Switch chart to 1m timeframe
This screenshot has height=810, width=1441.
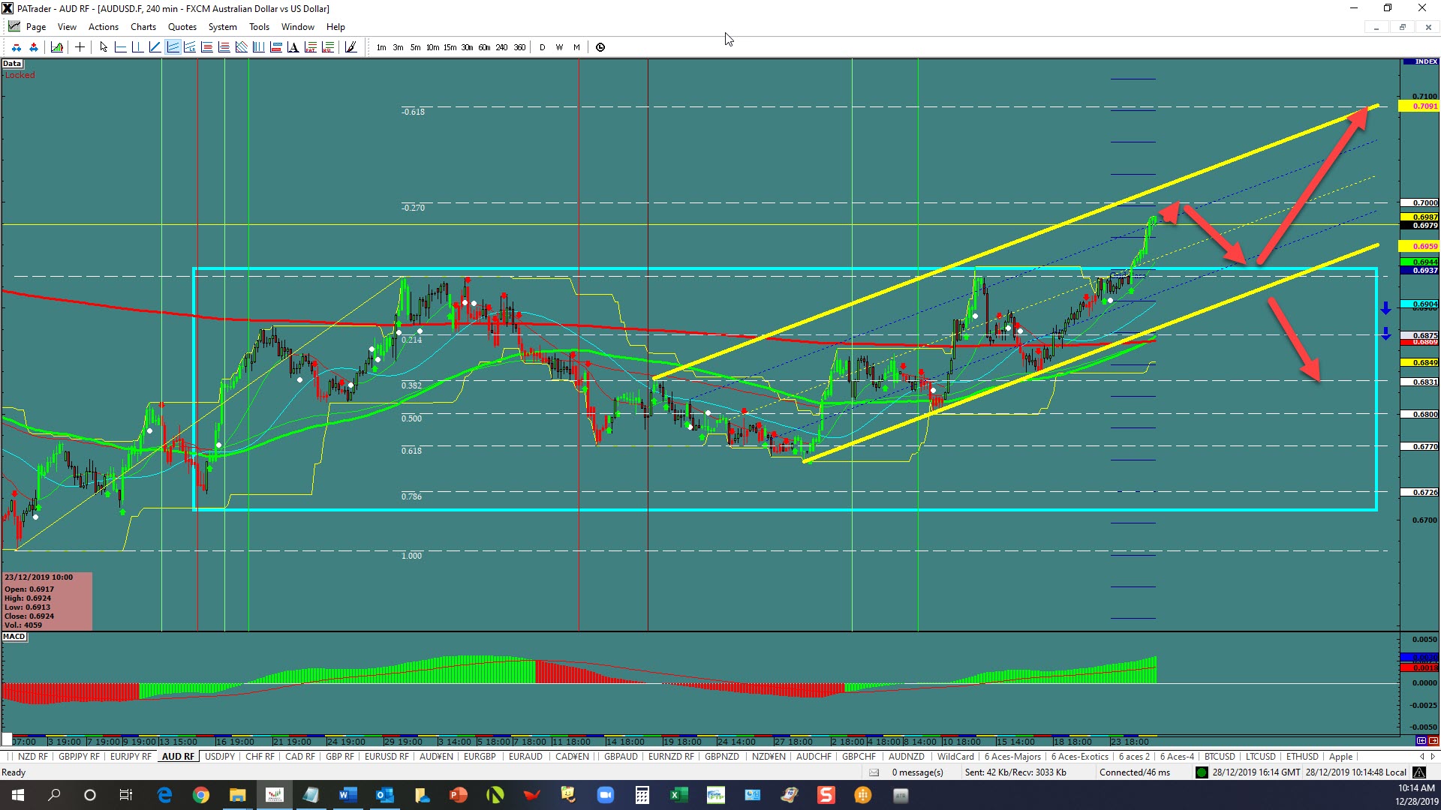(381, 47)
